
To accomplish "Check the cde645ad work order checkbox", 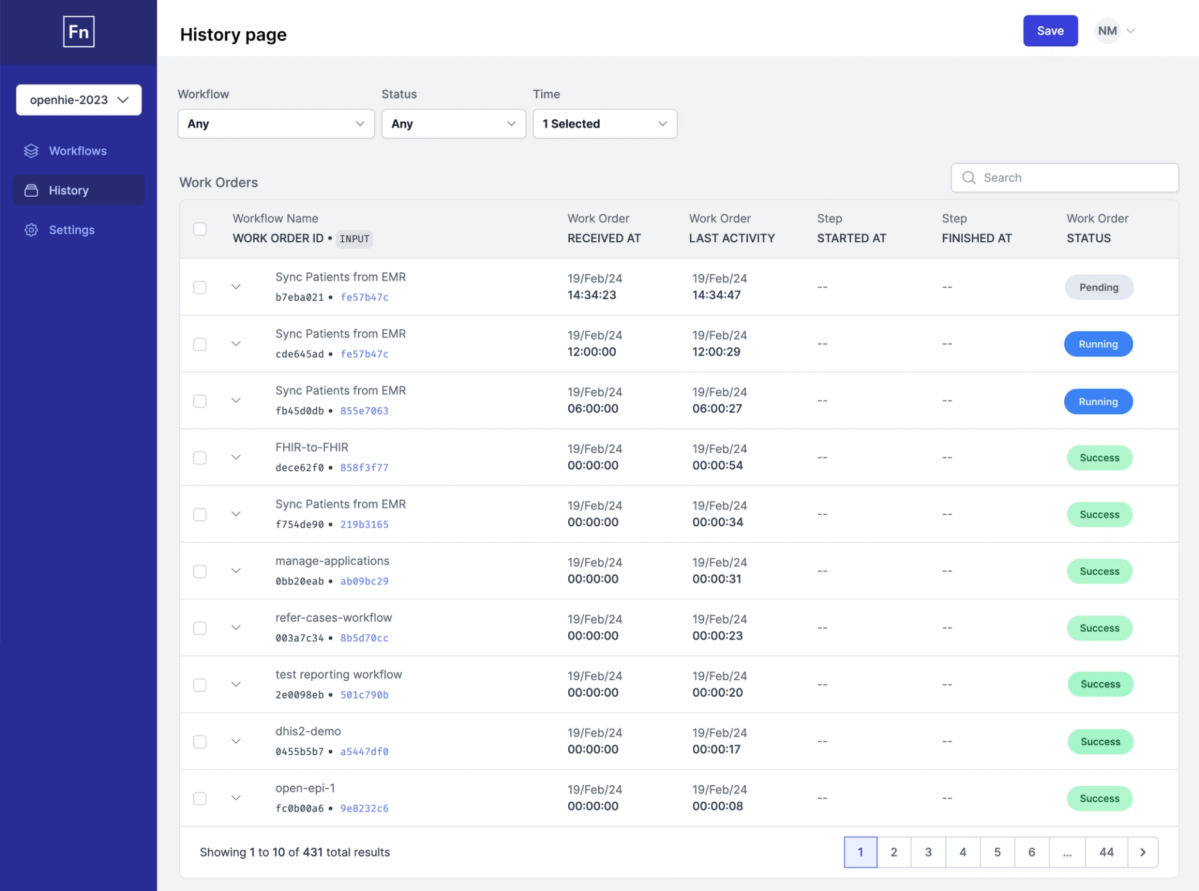I will point(200,344).
